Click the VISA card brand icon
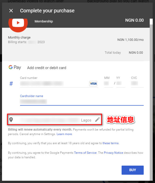This screenshot has width=155, height=183. 93,84
